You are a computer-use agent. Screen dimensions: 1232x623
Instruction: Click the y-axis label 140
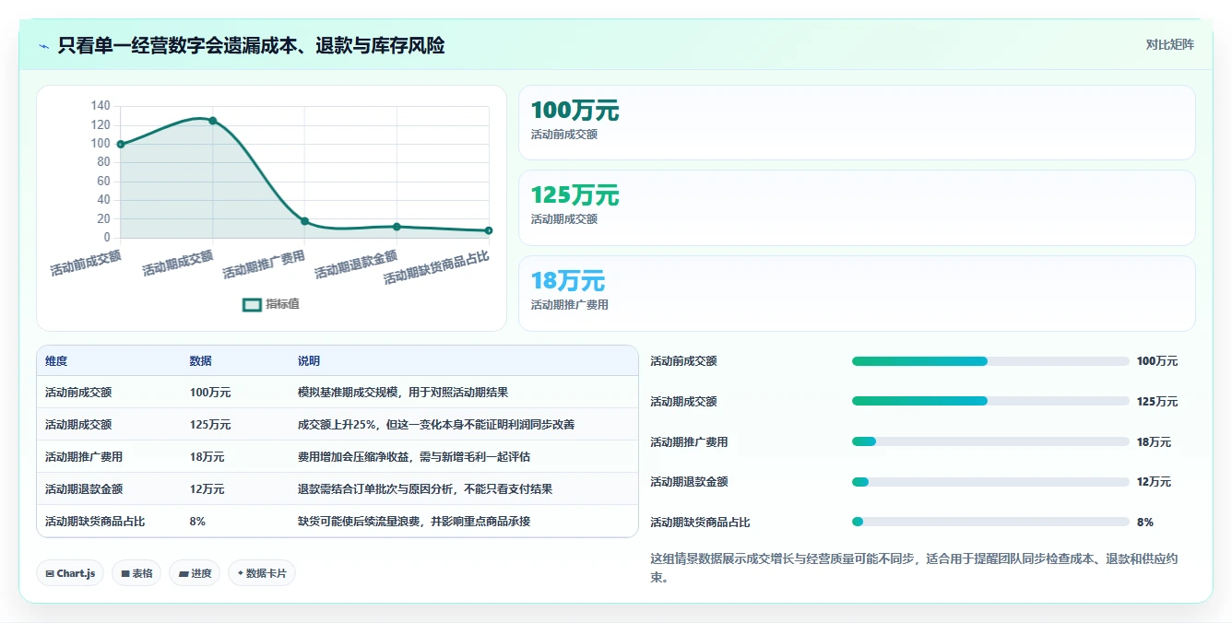101,106
